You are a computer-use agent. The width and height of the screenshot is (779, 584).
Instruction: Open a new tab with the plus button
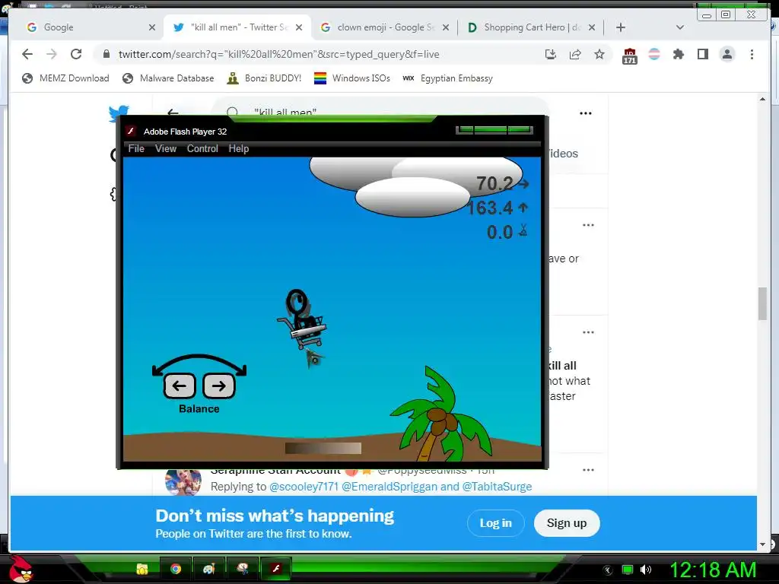pyautogui.click(x=621, y=27)
